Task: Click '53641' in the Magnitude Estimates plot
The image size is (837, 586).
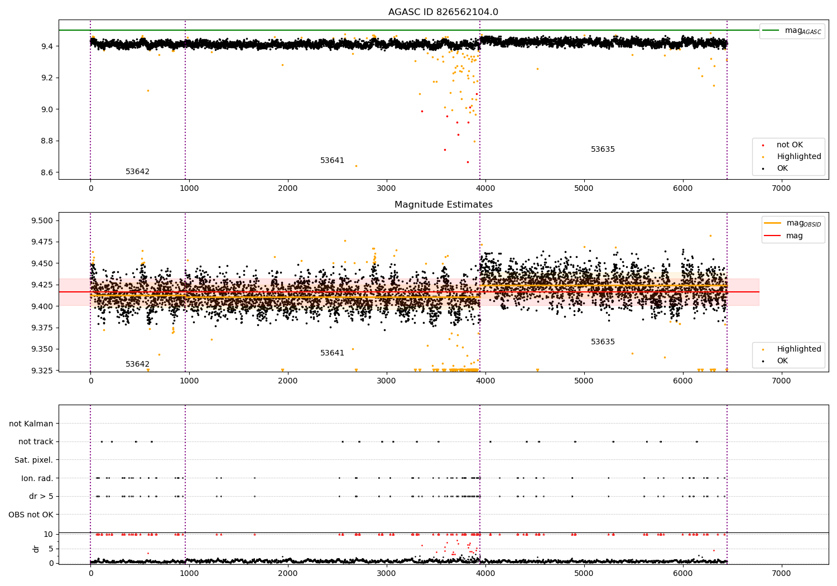Action: [x=332, y=353]
